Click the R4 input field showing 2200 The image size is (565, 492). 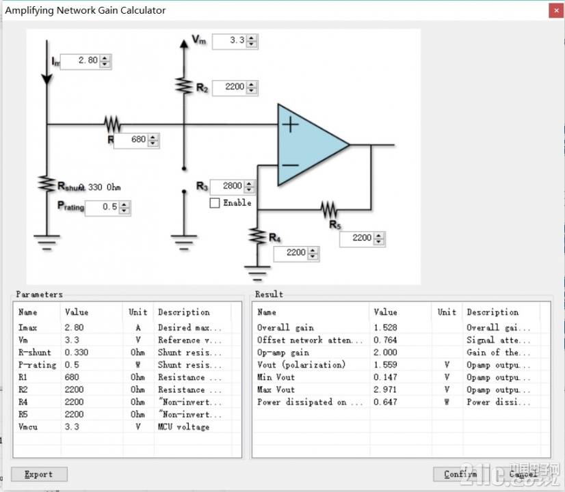coord(291,254)
